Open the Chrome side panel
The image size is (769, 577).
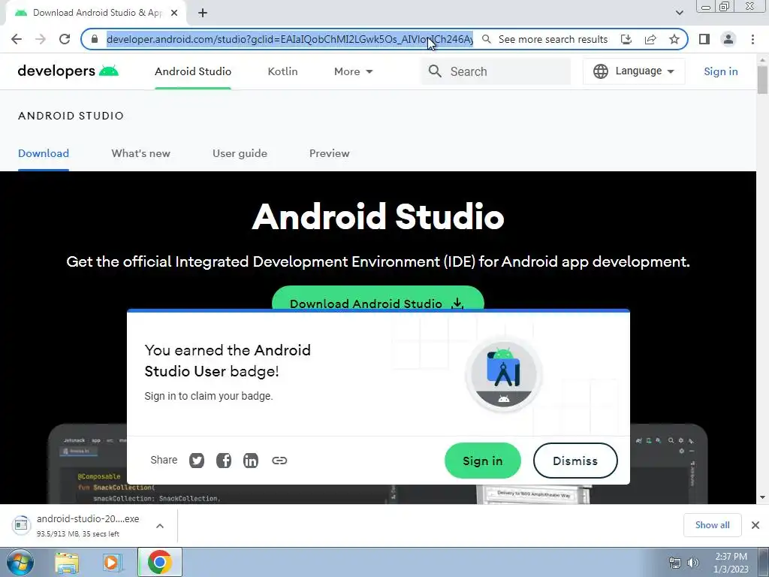(x=704, y=39)
